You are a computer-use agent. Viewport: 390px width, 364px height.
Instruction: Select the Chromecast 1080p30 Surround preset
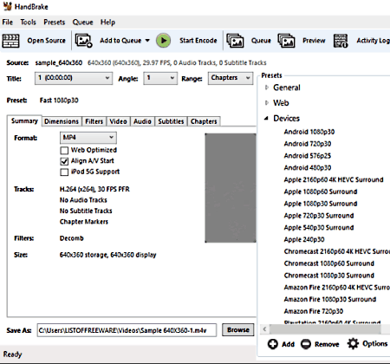pyautogui.click(x=329, y=276)
